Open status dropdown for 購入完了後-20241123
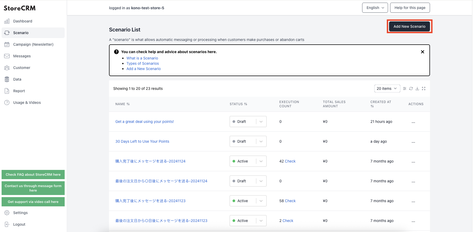 coord(248,201)
